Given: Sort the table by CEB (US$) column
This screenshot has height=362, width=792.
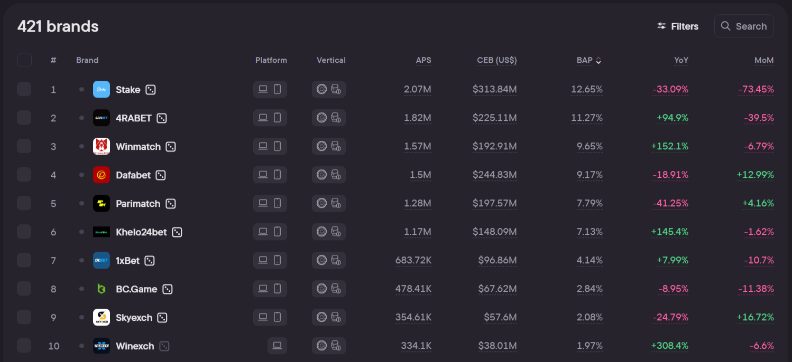Looking at the screenshot, I should tap(496, 60).
